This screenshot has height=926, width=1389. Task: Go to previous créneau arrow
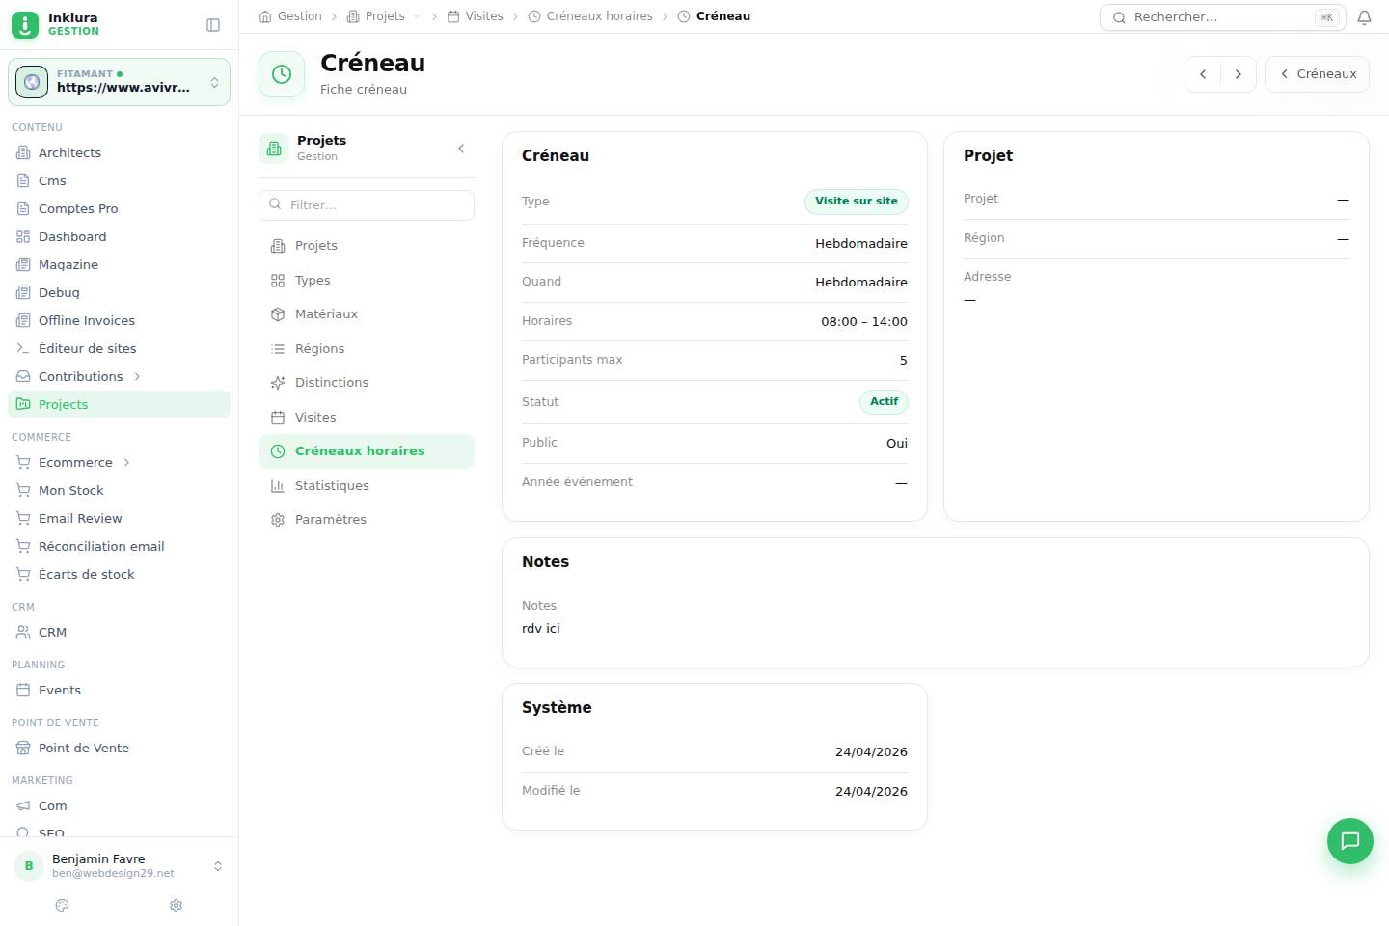(1203, 74)
